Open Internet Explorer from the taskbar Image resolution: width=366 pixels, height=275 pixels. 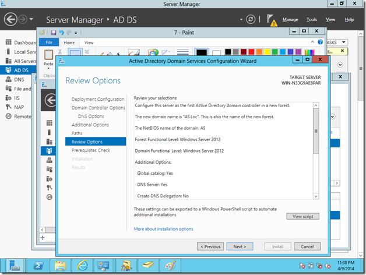[x=83, y=266]
